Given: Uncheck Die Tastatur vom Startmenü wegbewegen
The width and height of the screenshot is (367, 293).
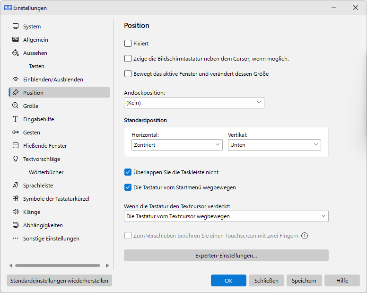Looking at the screenshot, I should (x=128, y=187).
